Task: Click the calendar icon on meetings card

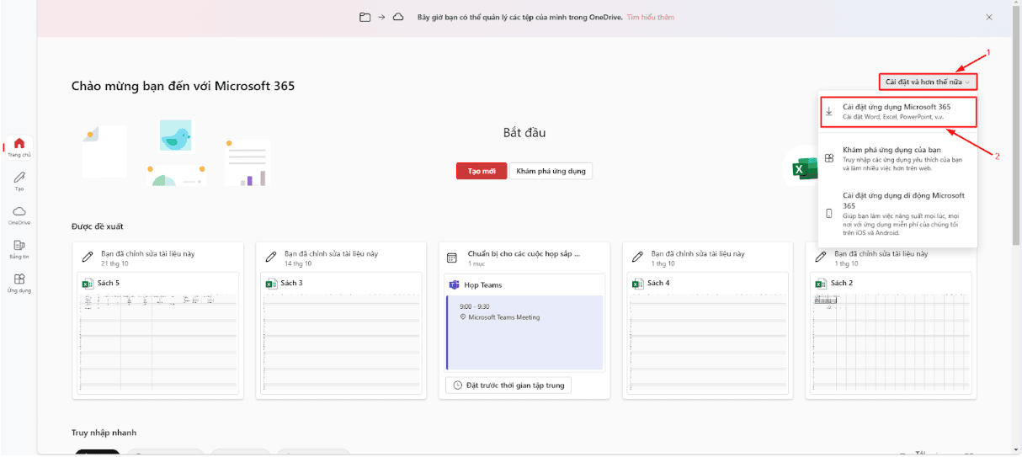Action: [452, 258]
